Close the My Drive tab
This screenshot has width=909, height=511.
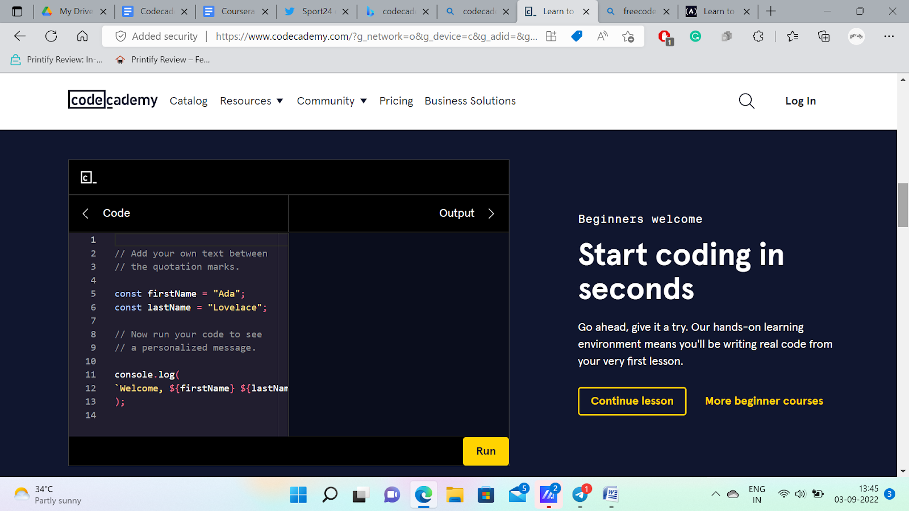[103, 11]
